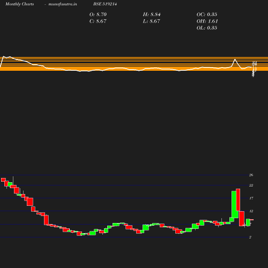Click the 'BSE 519214' symbol label
The image size is (268, 268).
tap(105, 4)
